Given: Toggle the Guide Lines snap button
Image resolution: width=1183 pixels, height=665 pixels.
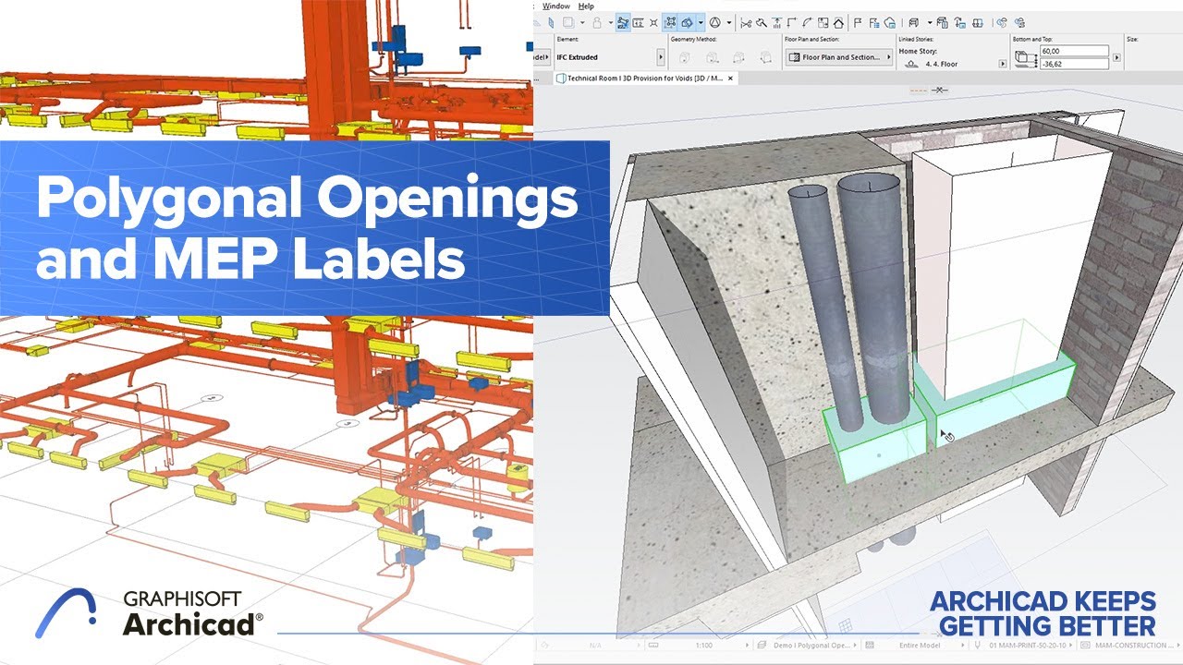Looking at the screenshot, I should click(x=623, y=22).
